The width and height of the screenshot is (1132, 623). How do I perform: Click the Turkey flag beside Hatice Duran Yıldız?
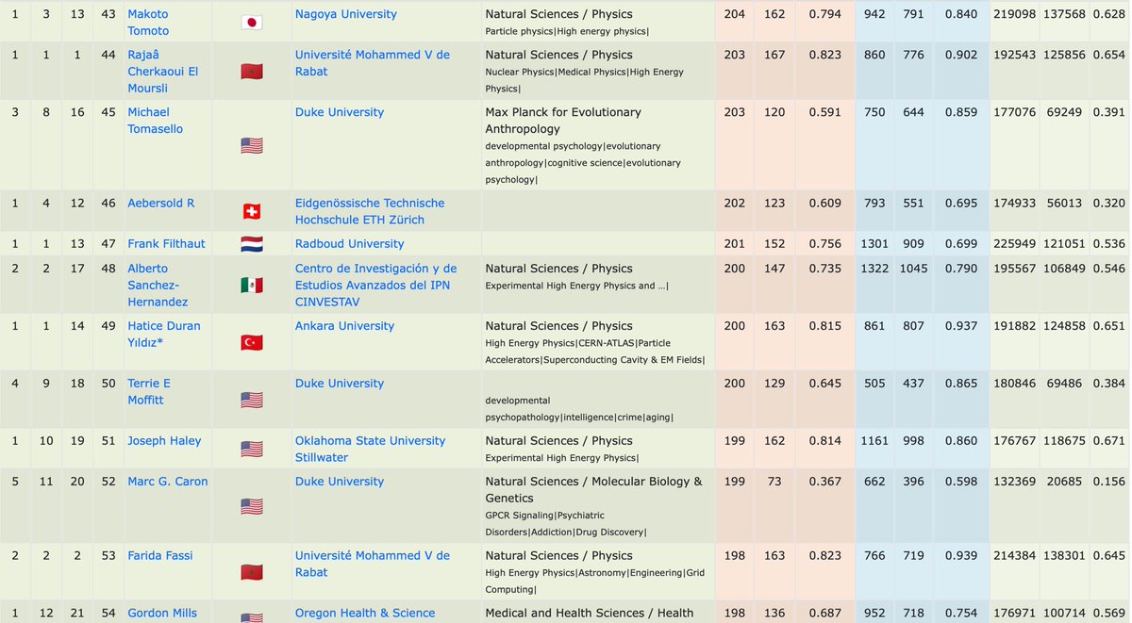click(251, 342)
